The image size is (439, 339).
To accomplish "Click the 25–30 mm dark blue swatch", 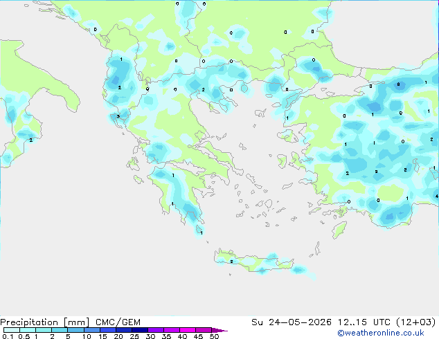I will coord(139,330).
